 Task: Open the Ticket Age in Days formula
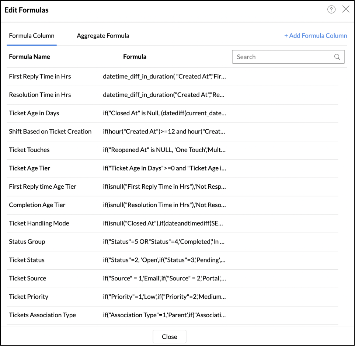[34, 113]
